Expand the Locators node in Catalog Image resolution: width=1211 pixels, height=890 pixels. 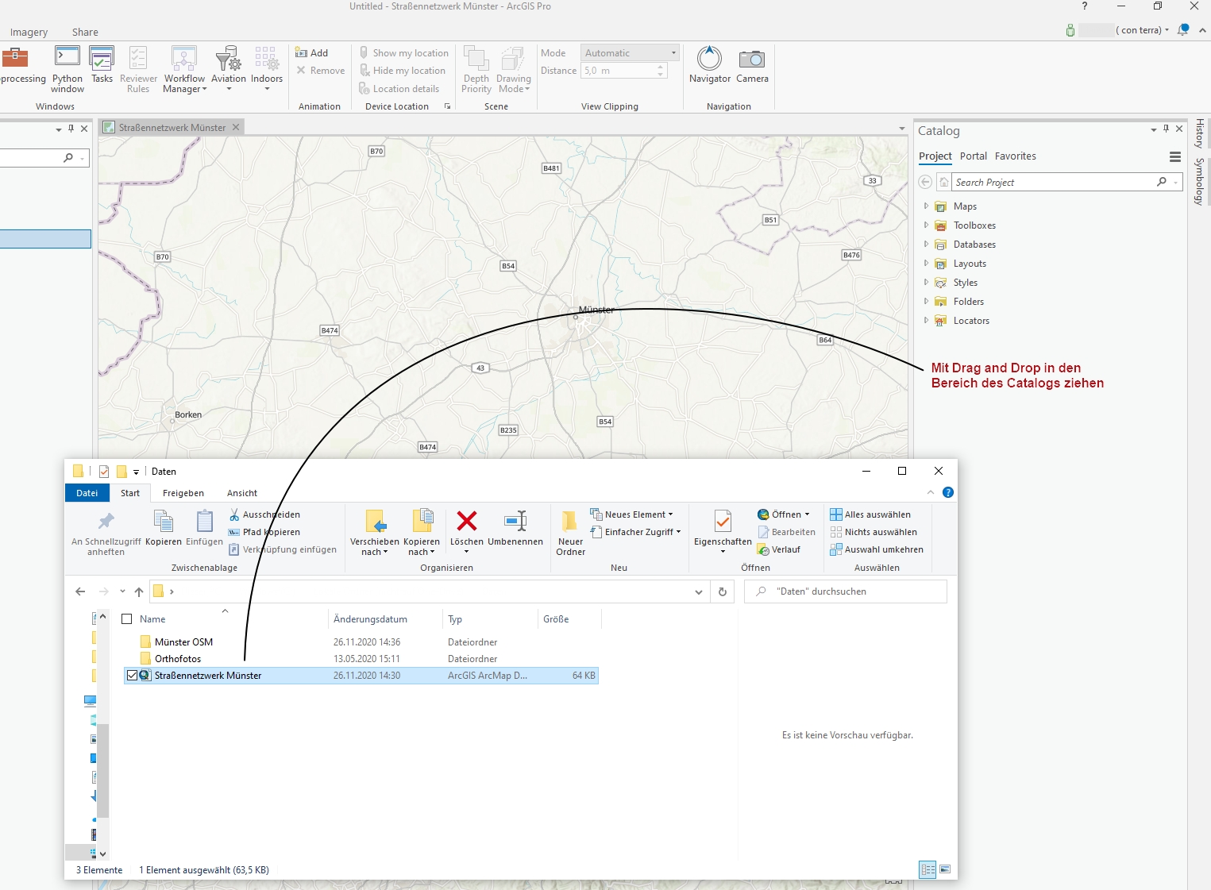tap(926, 320)
